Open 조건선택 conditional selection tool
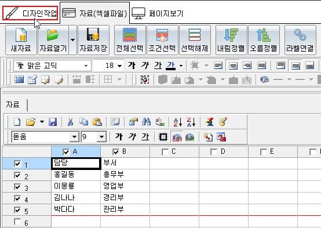Viewport: 321px width, 228px height. 162,40
